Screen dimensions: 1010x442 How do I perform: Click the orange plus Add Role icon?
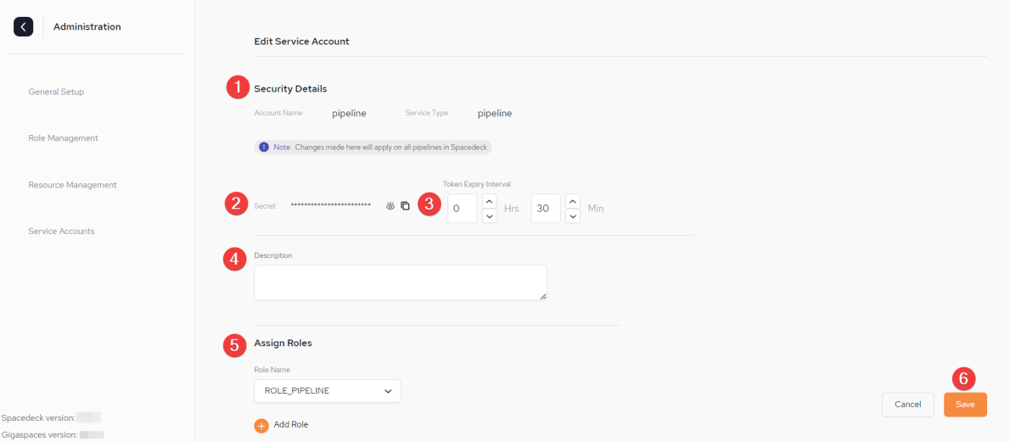[261, 426]
